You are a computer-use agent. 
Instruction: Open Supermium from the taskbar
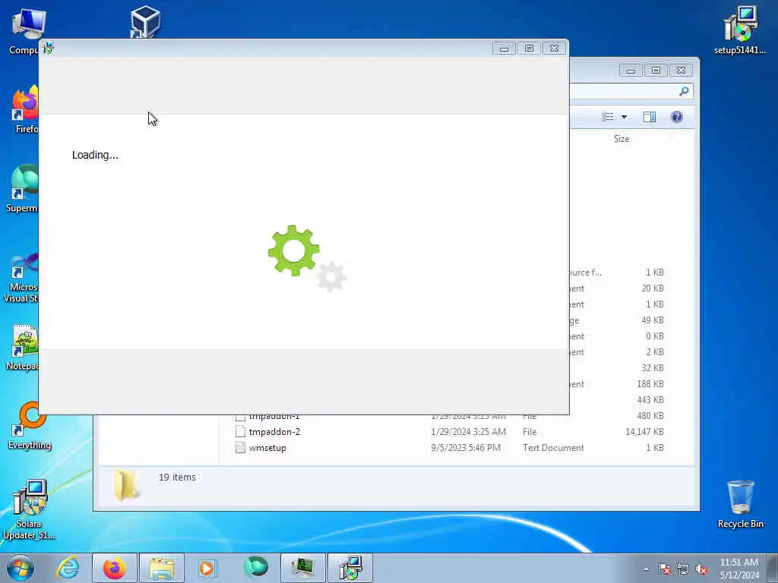pos(255,568)
